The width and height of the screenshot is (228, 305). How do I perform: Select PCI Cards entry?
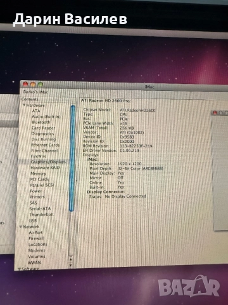tap(39, 179)
